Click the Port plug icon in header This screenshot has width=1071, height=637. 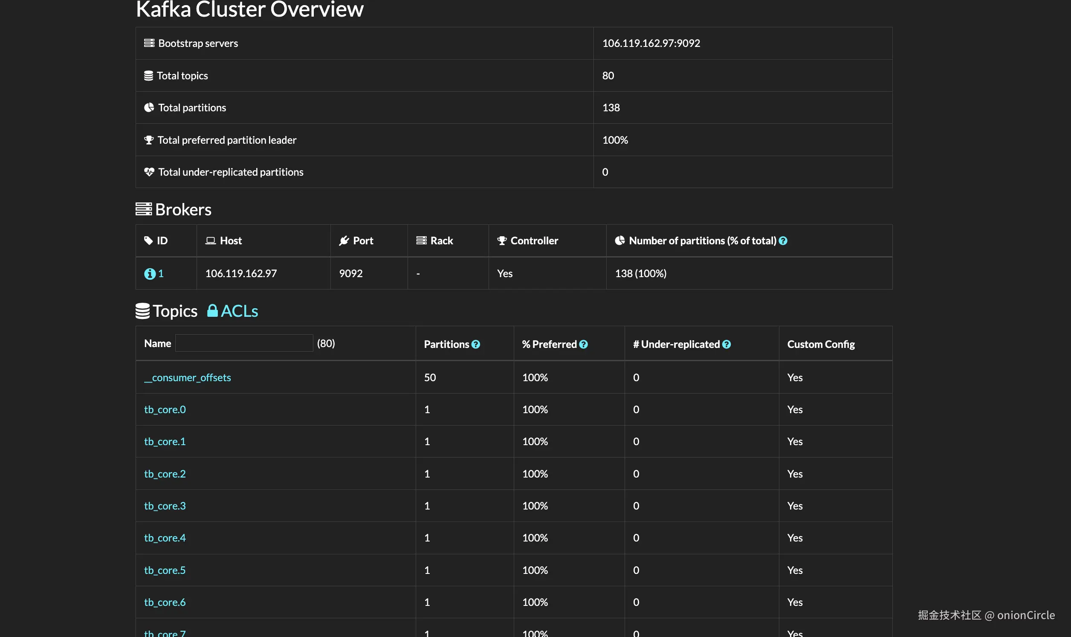[344, 241]
